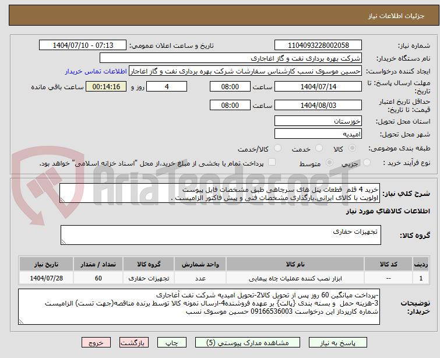The height and width of the screenshot is (358, 440).
Task: Click the need date cell 1404/07/28
Action: tap(46, 278)
